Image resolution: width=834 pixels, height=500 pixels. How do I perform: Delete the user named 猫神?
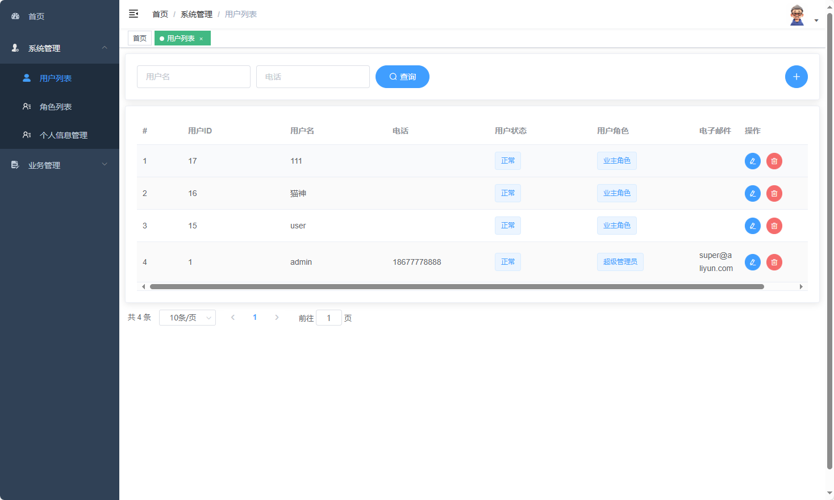774,194
